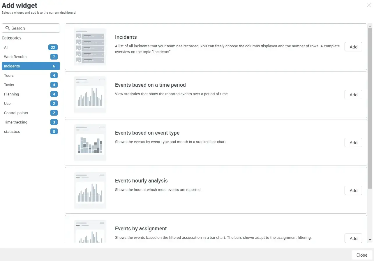Add the Events based on a time period widget
This screenshot has width=374, height=261.
353,95
